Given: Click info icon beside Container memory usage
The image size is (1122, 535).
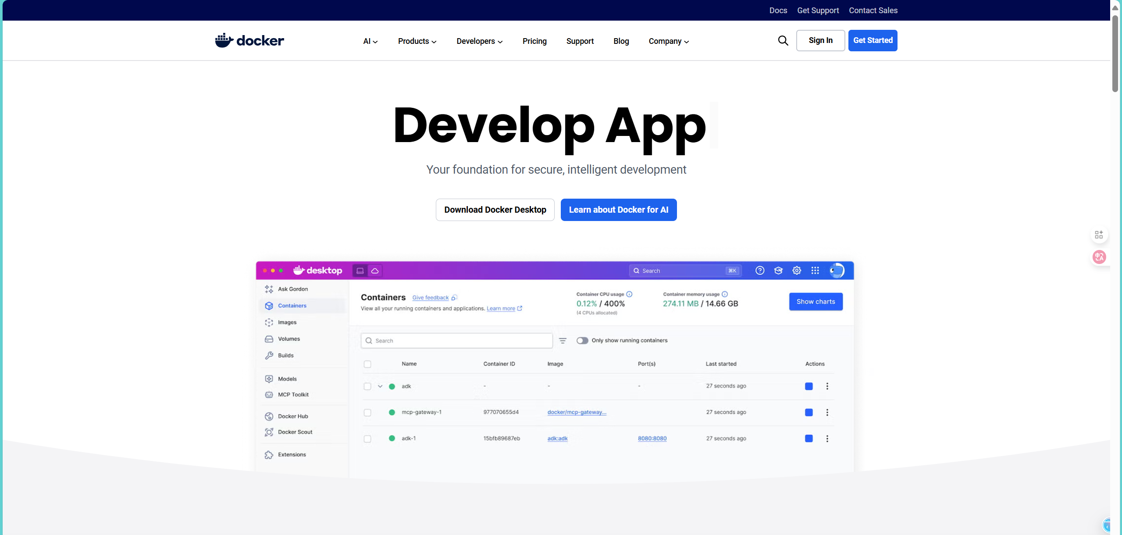Looking at the screenshot, I should [x=725, y=294].
